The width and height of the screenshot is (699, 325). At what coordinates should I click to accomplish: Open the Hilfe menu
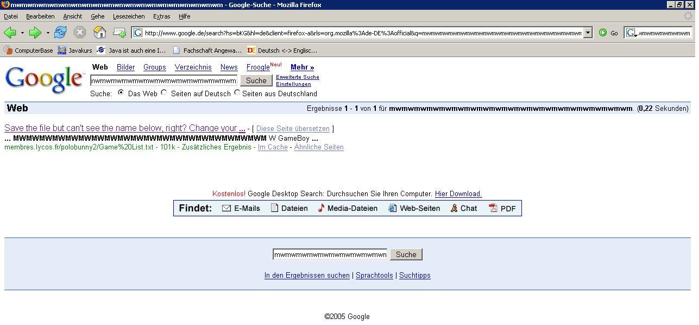tap(185, 16)
